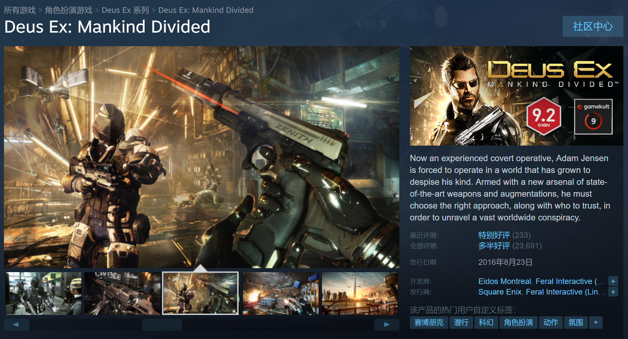Click the right scroll arrow under the thumbnails
628x339 pixels.
click(x=387, y=325)
